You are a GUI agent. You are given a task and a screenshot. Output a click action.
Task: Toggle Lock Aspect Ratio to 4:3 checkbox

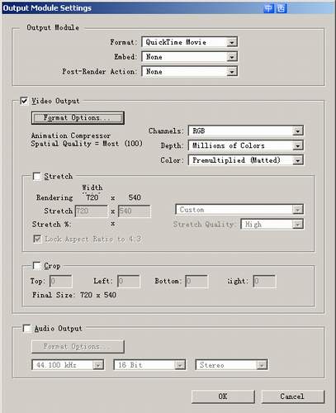37,239
